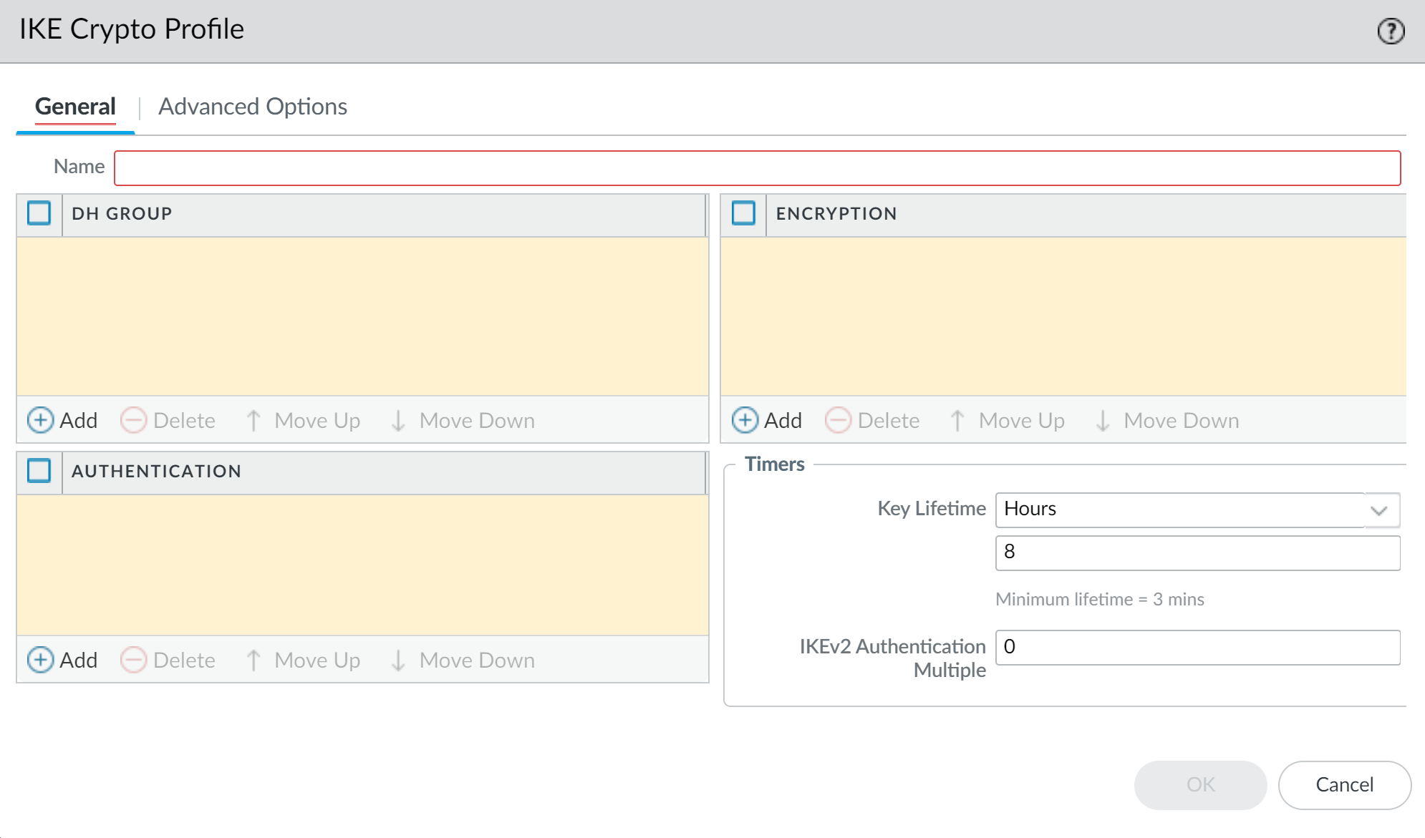Add a new Authentication entry
1425x838 pixels.
(x=62, y=660)
